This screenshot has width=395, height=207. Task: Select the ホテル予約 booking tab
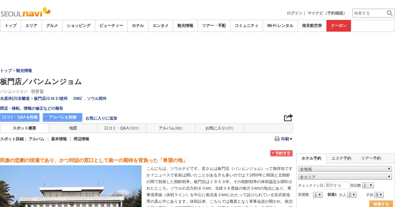[311, 158]
